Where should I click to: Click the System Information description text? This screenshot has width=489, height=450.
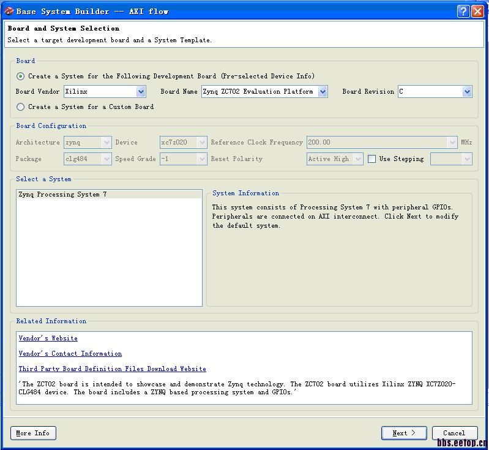click(335, 217)
